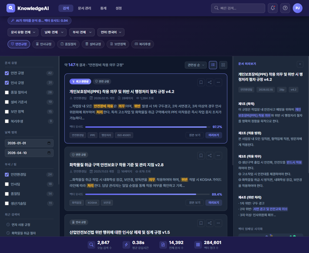Go to the 설정 tab
Screen dimensions: 309x253
point(119,8)
